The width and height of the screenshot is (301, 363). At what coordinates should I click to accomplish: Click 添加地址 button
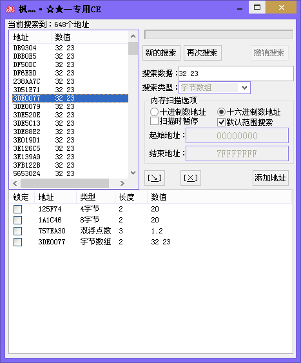pyautogui.click(x=271, y=178)
